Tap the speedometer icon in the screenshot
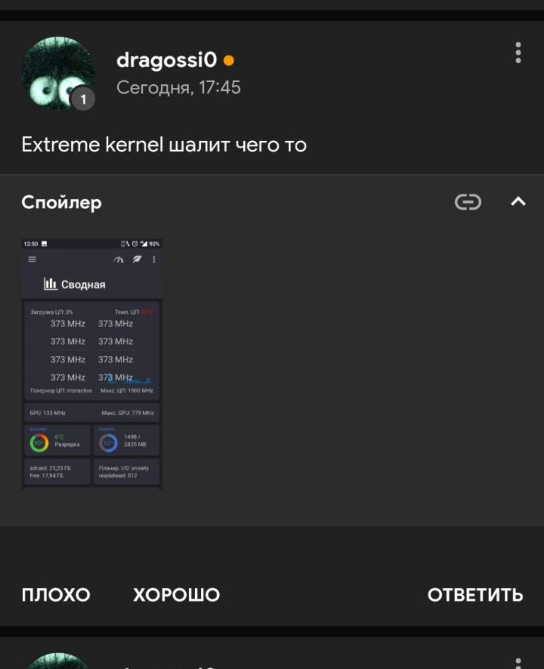The width and height of the screenshot is (544, 669). pos(119,259)
